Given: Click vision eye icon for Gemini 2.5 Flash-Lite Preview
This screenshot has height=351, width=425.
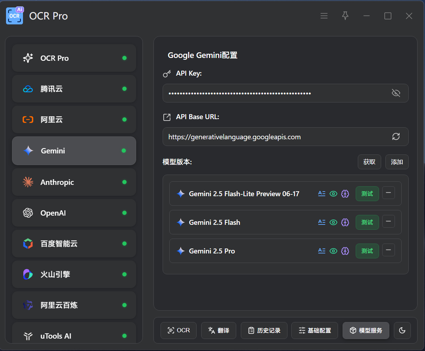Looking at the screenshot, I should click(x=333, y=193).
